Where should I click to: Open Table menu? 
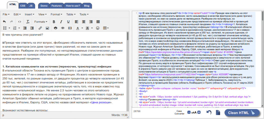[x=71, y=14]
